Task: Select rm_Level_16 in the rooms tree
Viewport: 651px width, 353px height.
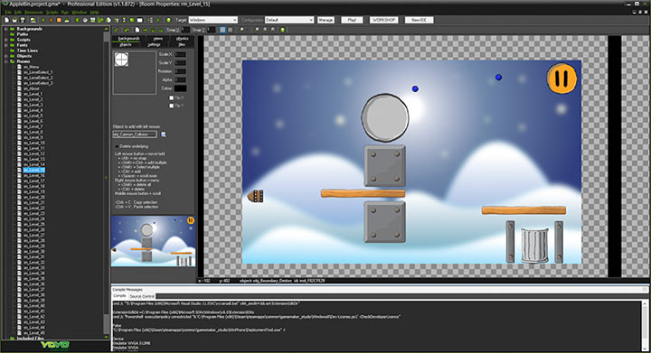Action: click(34, 175)
